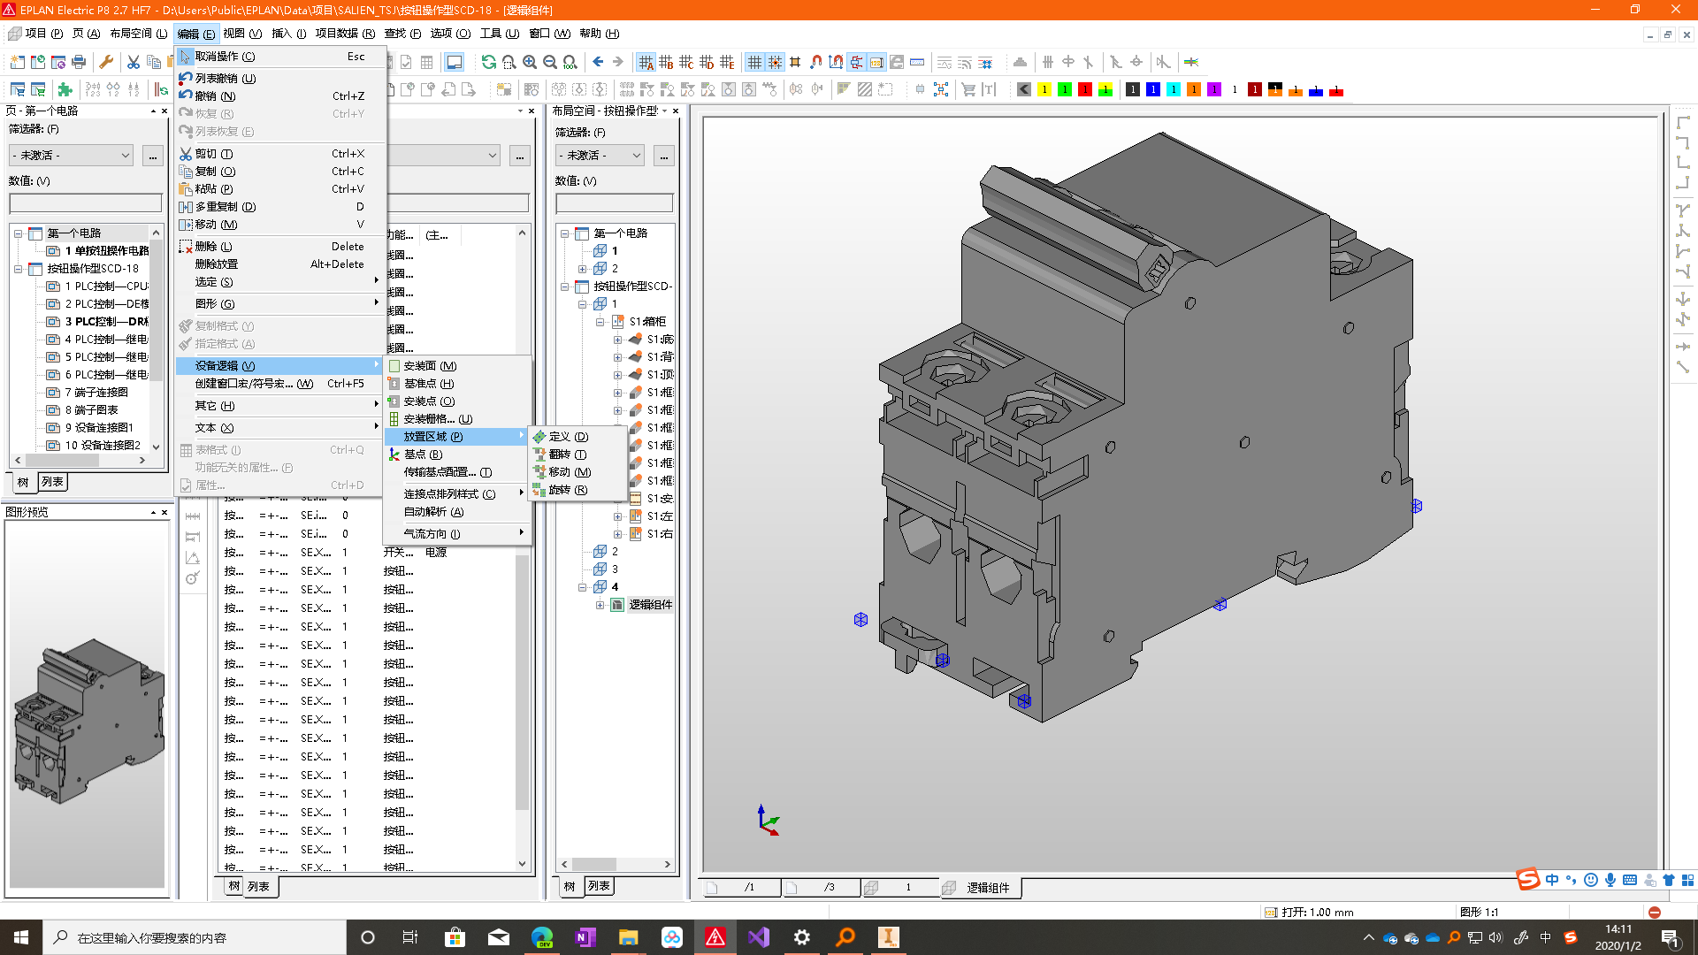Expand the 逻辑组件 tree node
Viewport: 1698px width, 955px height.
pos(600,605)
